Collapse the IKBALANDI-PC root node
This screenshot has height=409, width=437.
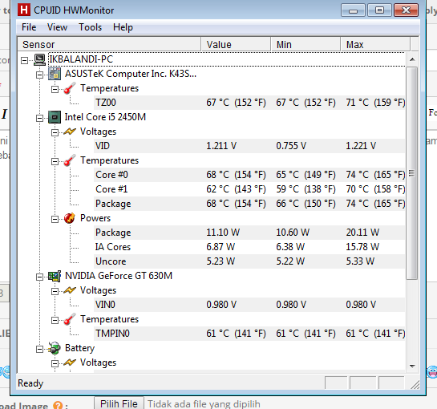point(25,60)
